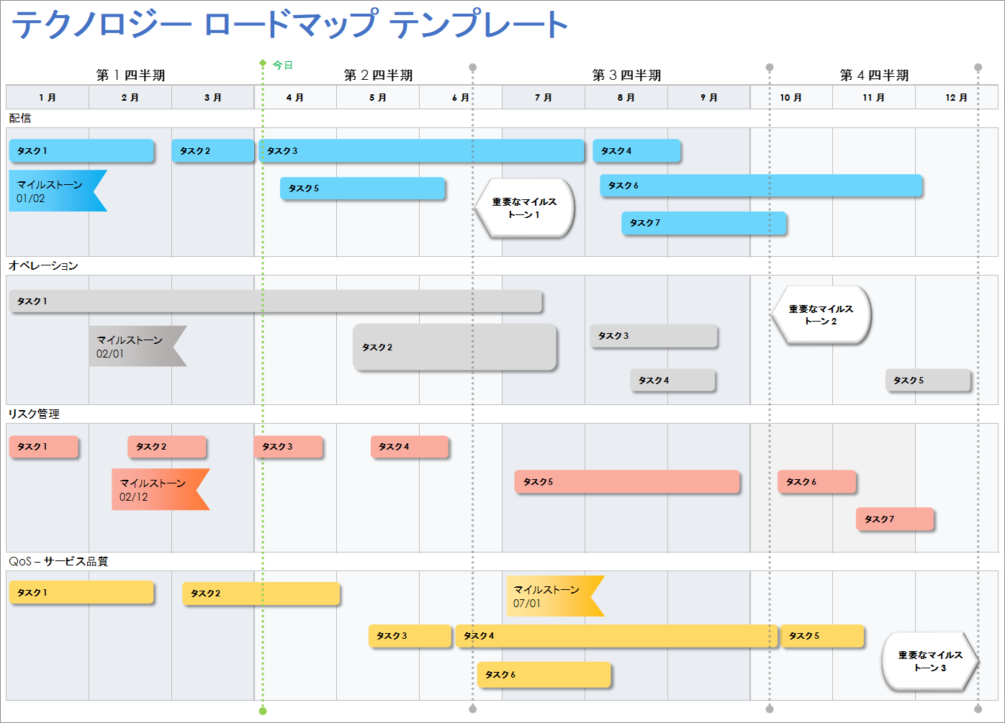The height and width of the screenshot is (723, 1005).
Task: Click the 9 月 month cell
Action: click(x=709, y=97)
